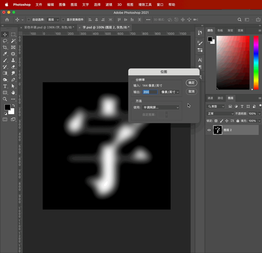The image size is (262, 253).
Task: Select the Hand tool
Action: tap(13, 93)
